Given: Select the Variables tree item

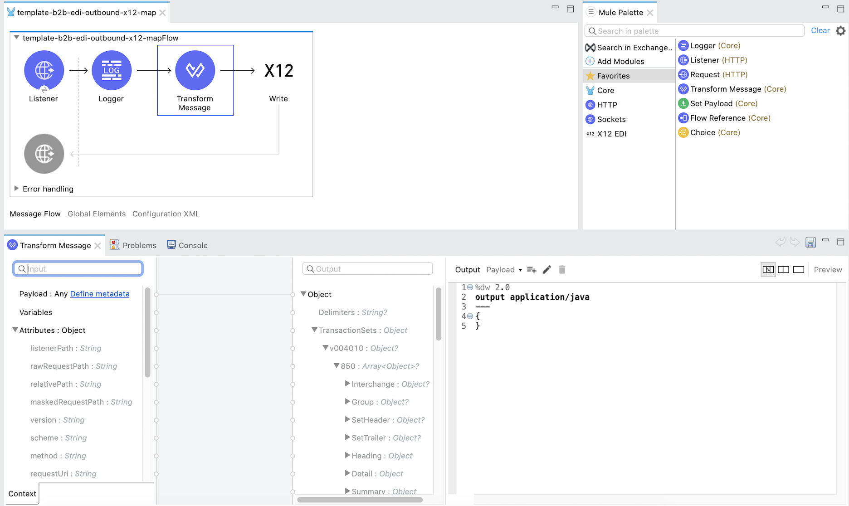Looking at the screenshot, I should 36,312.
